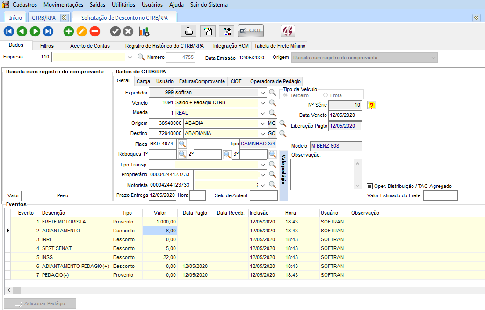Toggle Oper. Distribuição / TAC-Agregado checkbox
Screen dimensions: 485x310
pos(369,186)
